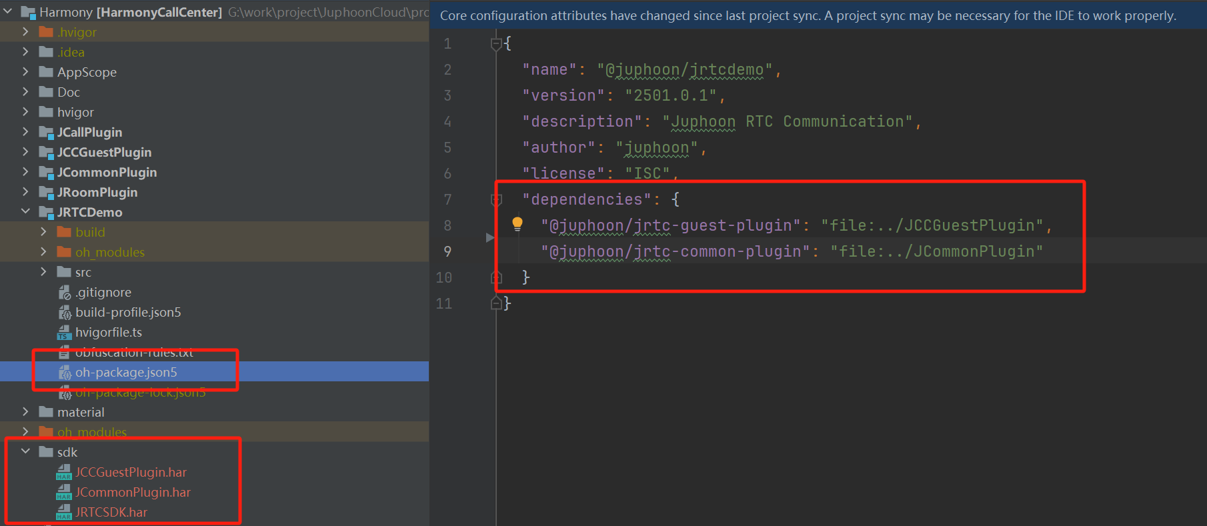Expand the JCCGuestPlugin module
Viewport: 1207px width, 526px height.
coord(25,151)
